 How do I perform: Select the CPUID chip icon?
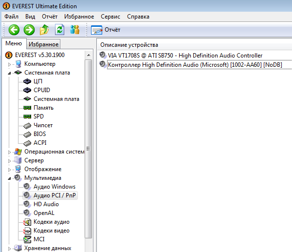pyautogui.click(x=27, y=90)
